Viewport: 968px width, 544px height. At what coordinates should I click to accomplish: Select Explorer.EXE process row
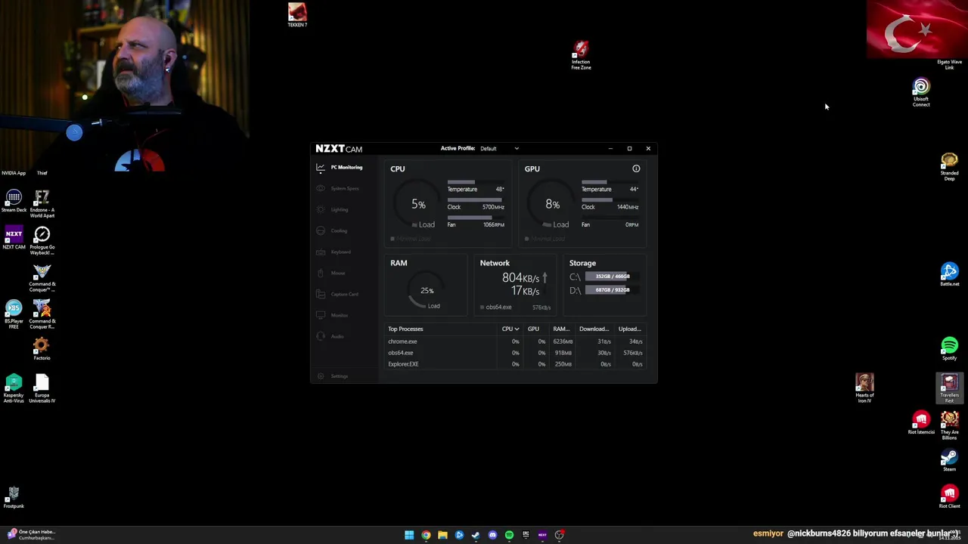pyautogui.click(x=515, y=364)
